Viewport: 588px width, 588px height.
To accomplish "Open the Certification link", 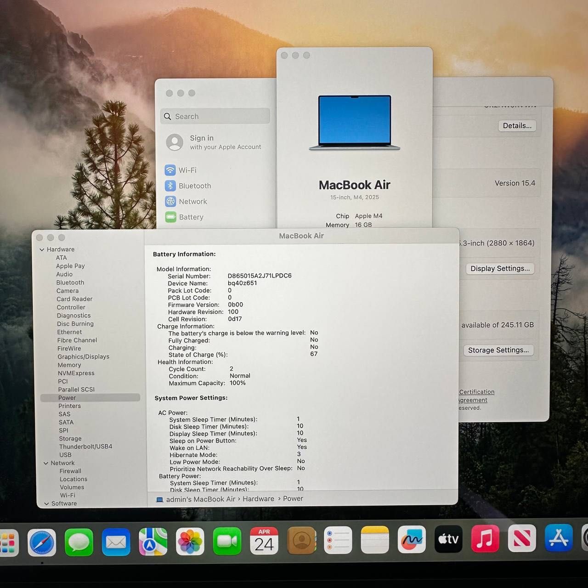I will pyautogui.click(x=477, y=392).
